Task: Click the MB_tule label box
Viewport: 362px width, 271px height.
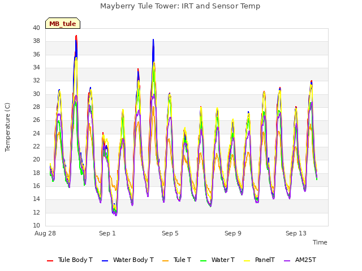Action: (63, 23)
